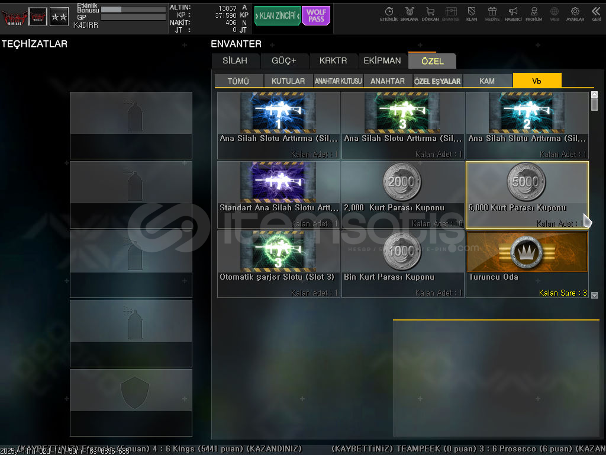Select the Vb filter tab
This screenshot has width=606, height=455.
537,81
